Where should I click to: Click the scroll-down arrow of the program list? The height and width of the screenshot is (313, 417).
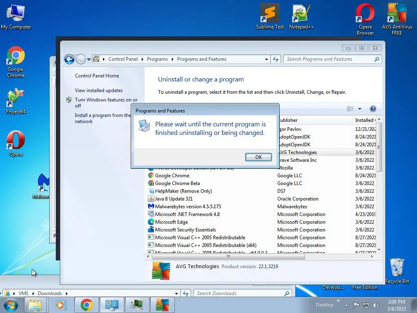point(379,250)
